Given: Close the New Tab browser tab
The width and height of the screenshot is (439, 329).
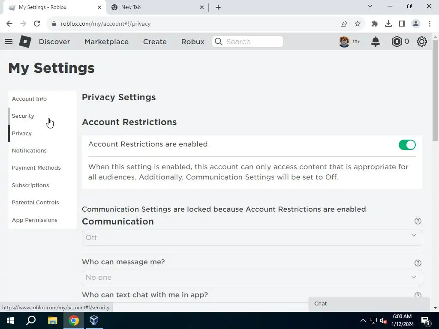Looking at the screenshot, I should (202, 7).
